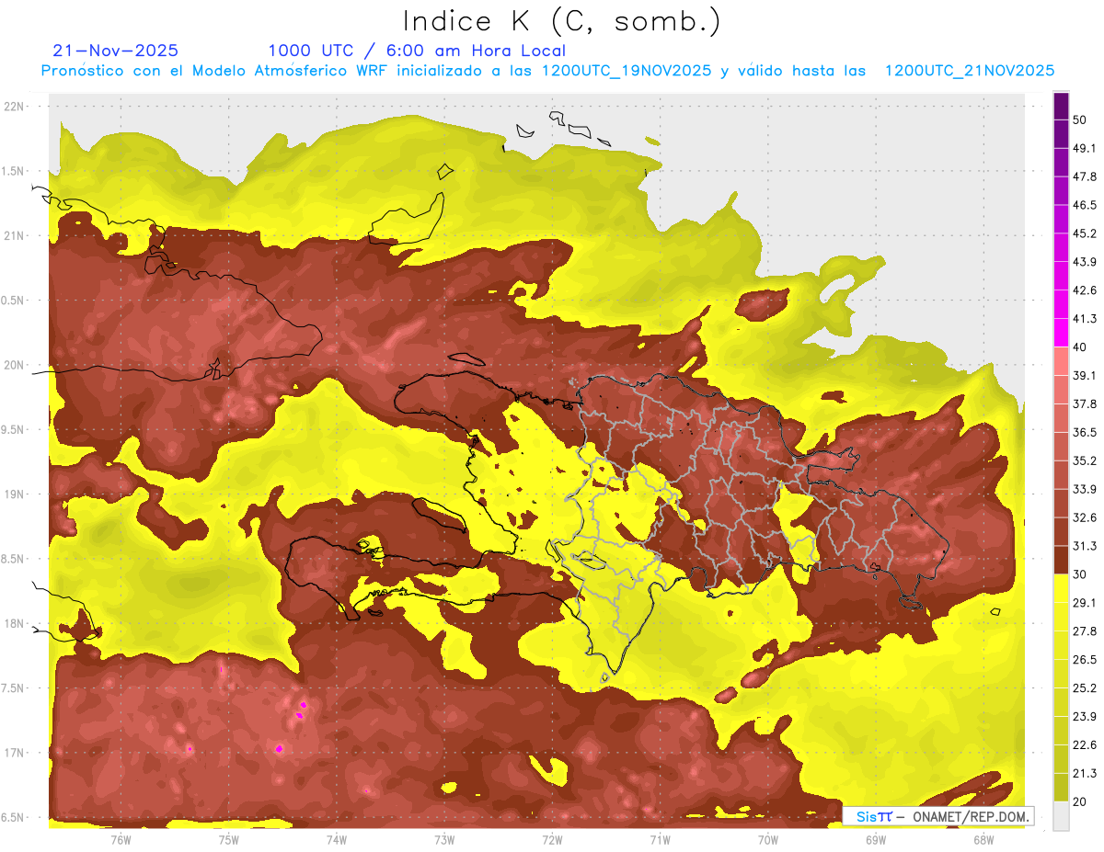The width and height of the screenshot is (1104, 852).
Task: Click the "20" value on the color scale
Action: (1080, 801)
